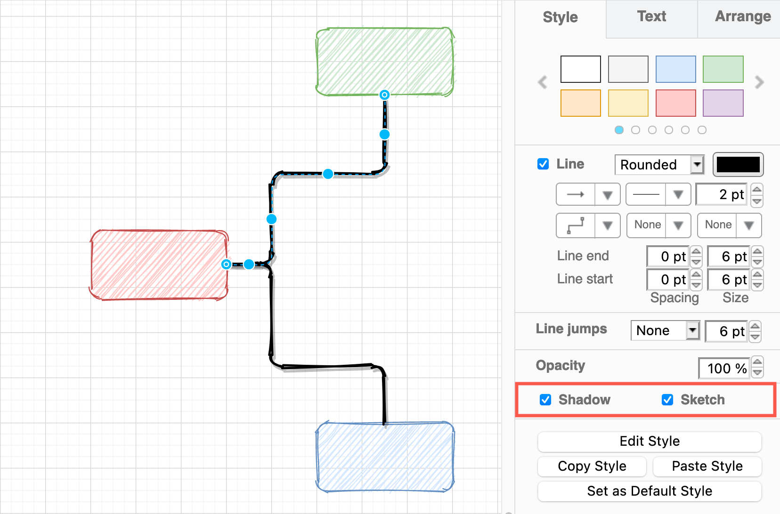
Task: Increase line width with the up stepper
Action: [757, 190]
